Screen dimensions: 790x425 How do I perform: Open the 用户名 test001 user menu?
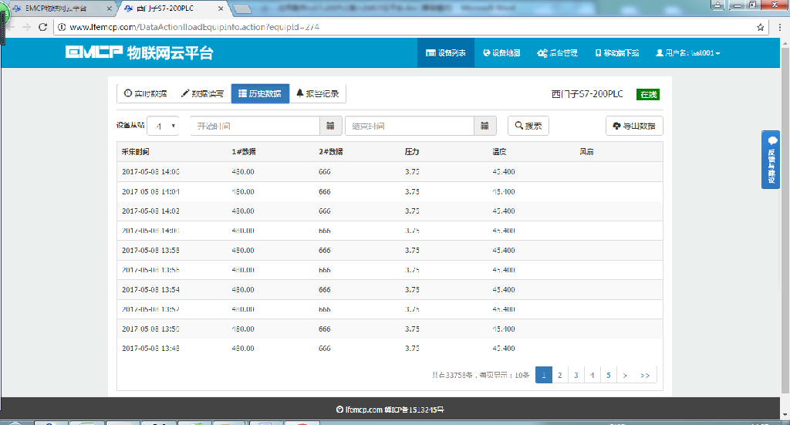tap(687, 53)
